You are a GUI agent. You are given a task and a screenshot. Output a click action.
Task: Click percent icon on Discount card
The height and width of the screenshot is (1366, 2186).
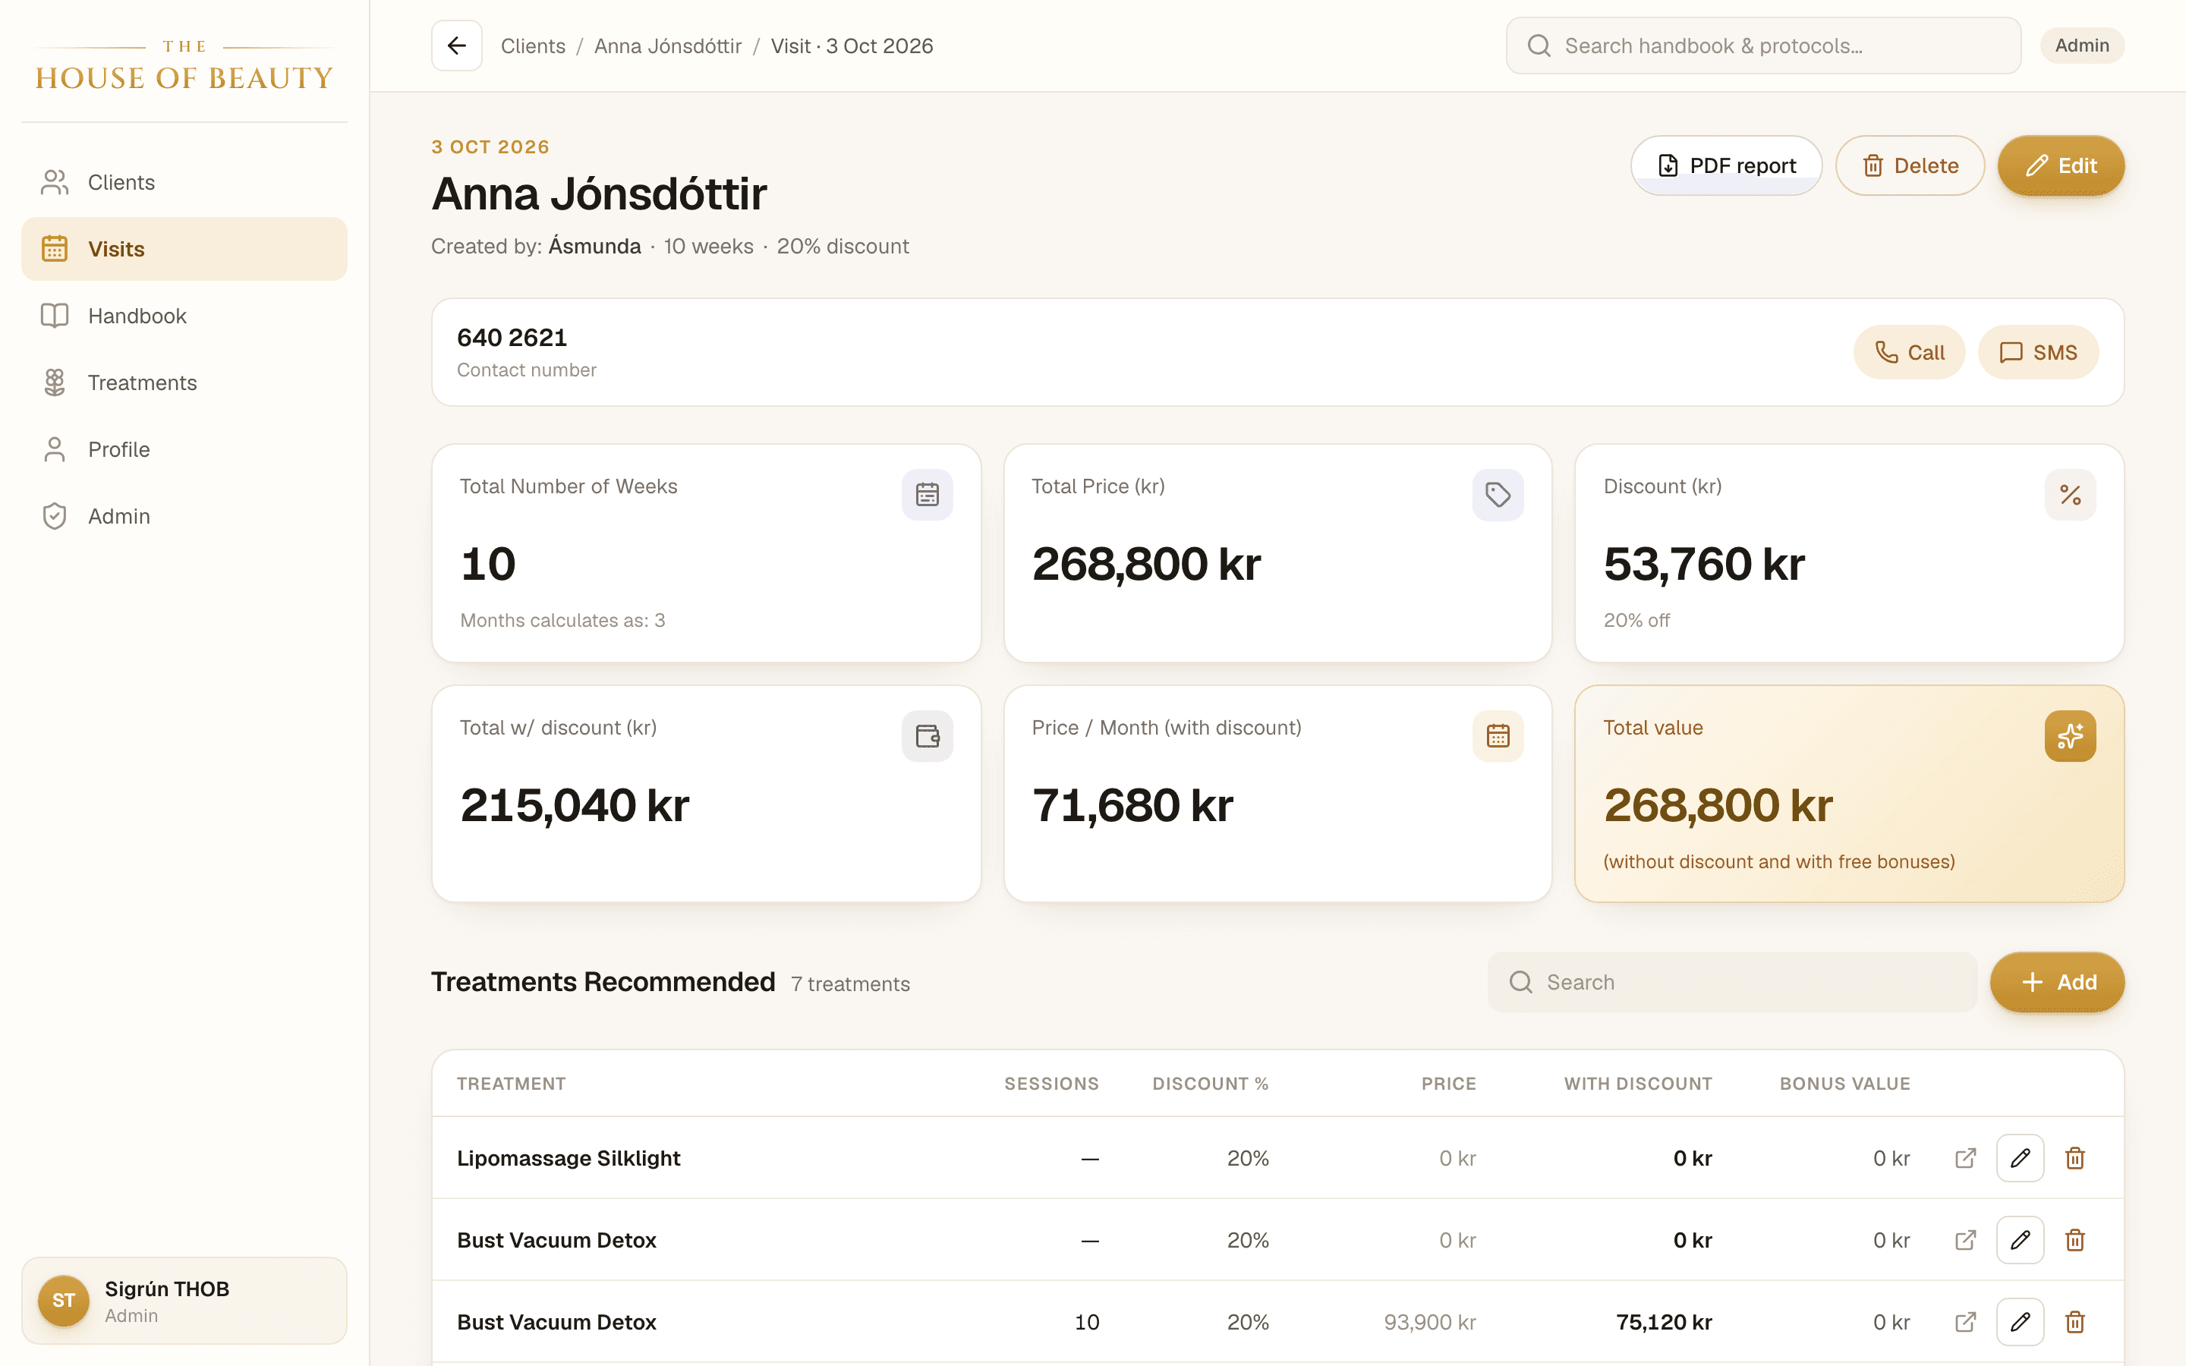click(x=2071, y=495)
